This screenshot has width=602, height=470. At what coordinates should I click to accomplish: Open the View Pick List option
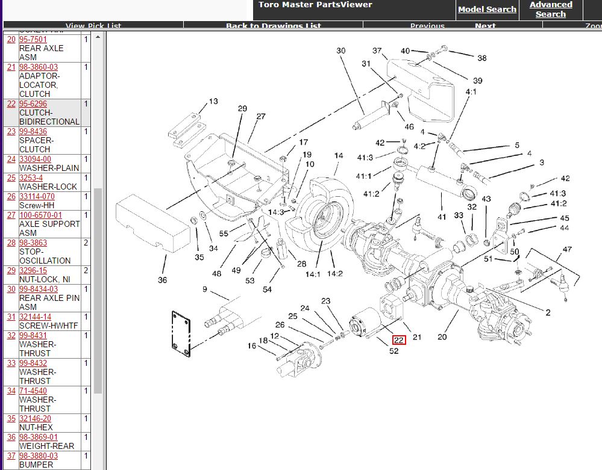click(93, 26)
